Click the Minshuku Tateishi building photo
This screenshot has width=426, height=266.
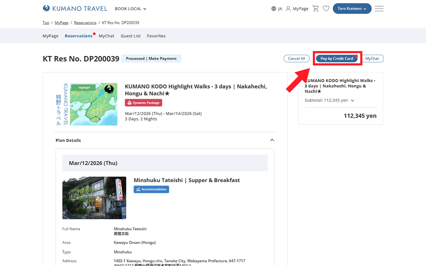click(x=94, y=198)
